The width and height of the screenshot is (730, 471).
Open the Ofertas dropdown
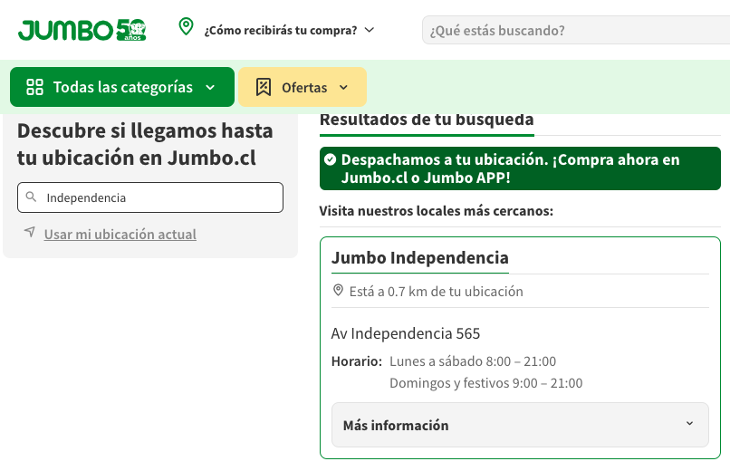click(303, 87)
